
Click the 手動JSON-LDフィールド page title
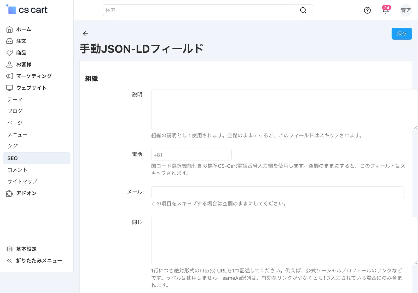(141, 49)
